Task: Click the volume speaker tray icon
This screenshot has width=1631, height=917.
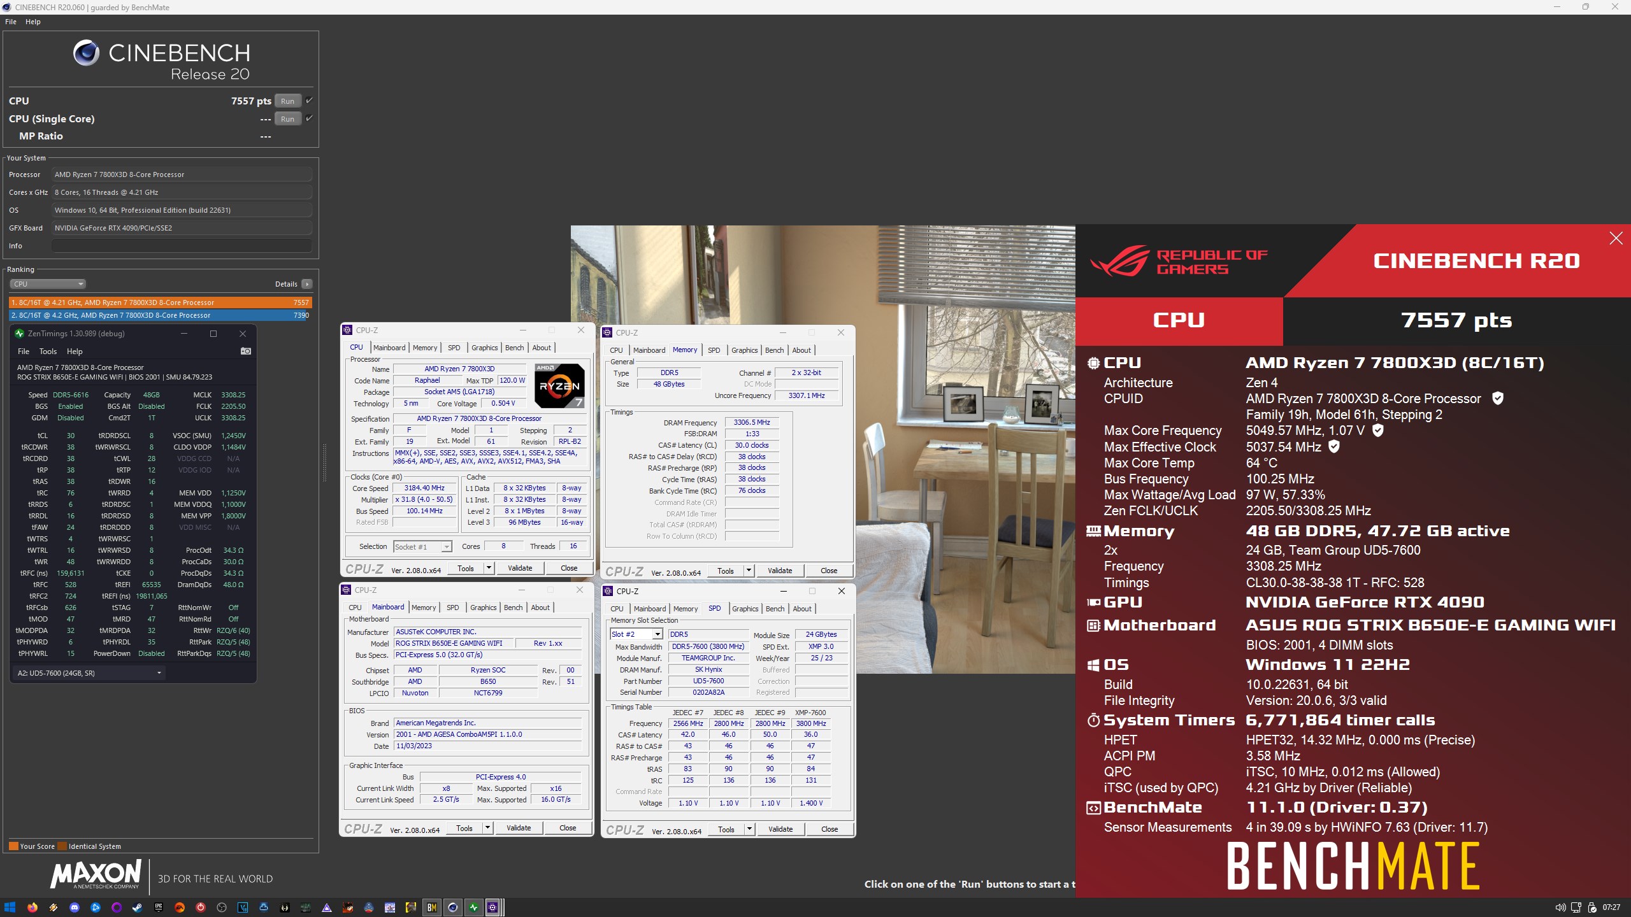Action: [1560, 907]
